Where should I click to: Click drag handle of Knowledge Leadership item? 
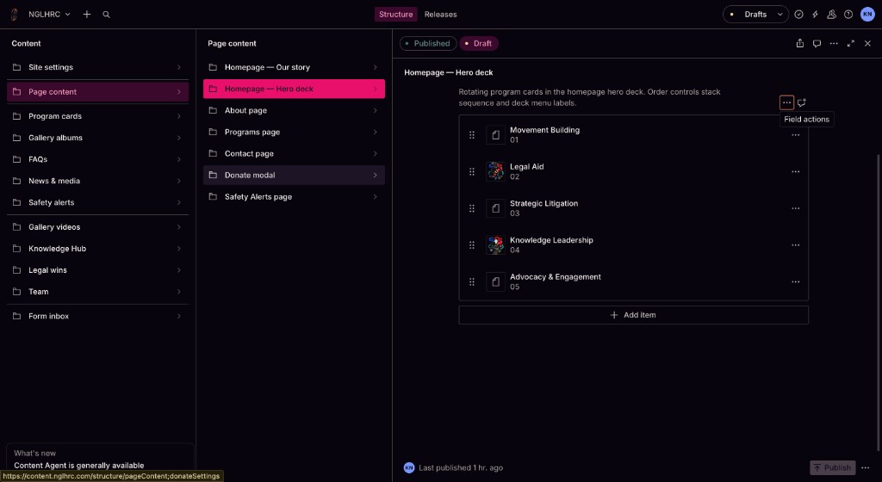click(472, 245)
